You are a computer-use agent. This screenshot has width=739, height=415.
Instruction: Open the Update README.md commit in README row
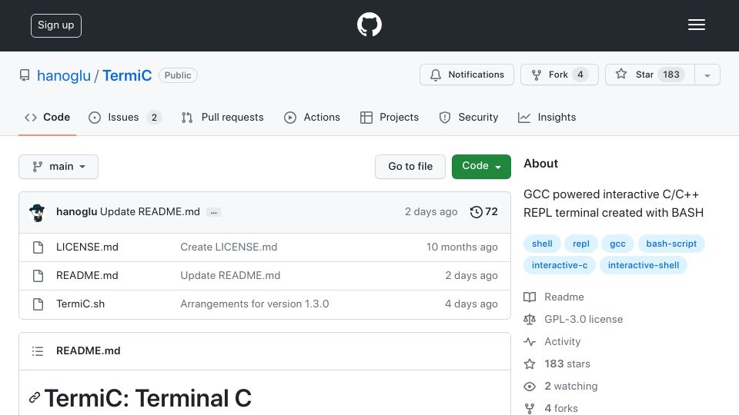230,275
